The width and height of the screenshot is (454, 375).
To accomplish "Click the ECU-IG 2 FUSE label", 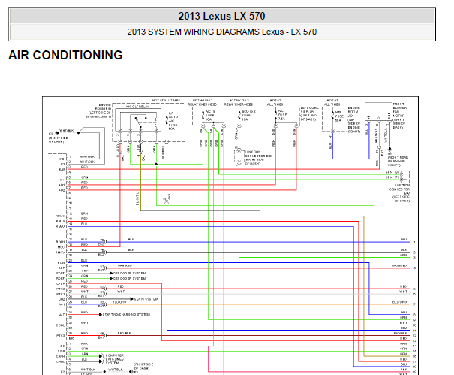I will tap(248, 116).
